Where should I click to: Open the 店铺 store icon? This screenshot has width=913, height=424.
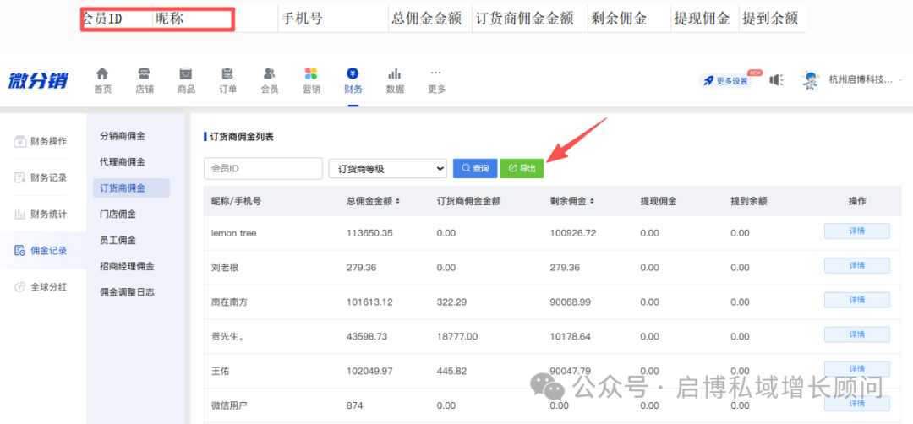click(144, 74)
